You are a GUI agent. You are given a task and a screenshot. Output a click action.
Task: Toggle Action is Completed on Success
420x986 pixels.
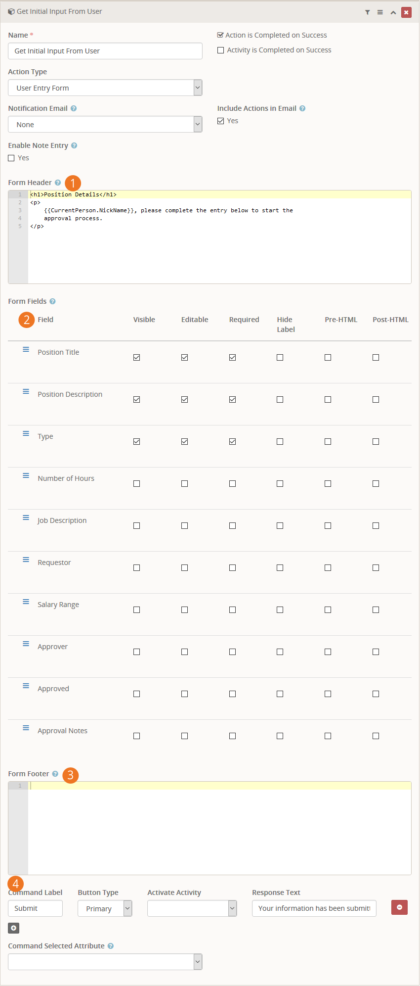(220, 35)
